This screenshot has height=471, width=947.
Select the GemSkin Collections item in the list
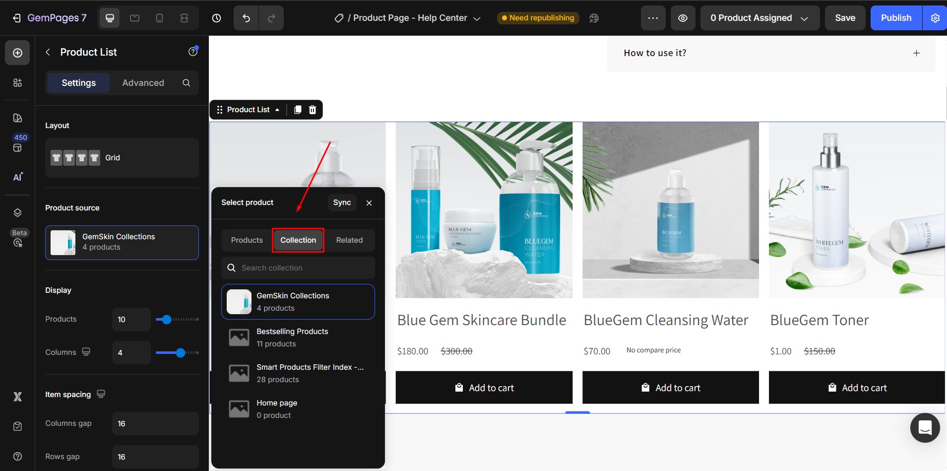tap(298, 301)
